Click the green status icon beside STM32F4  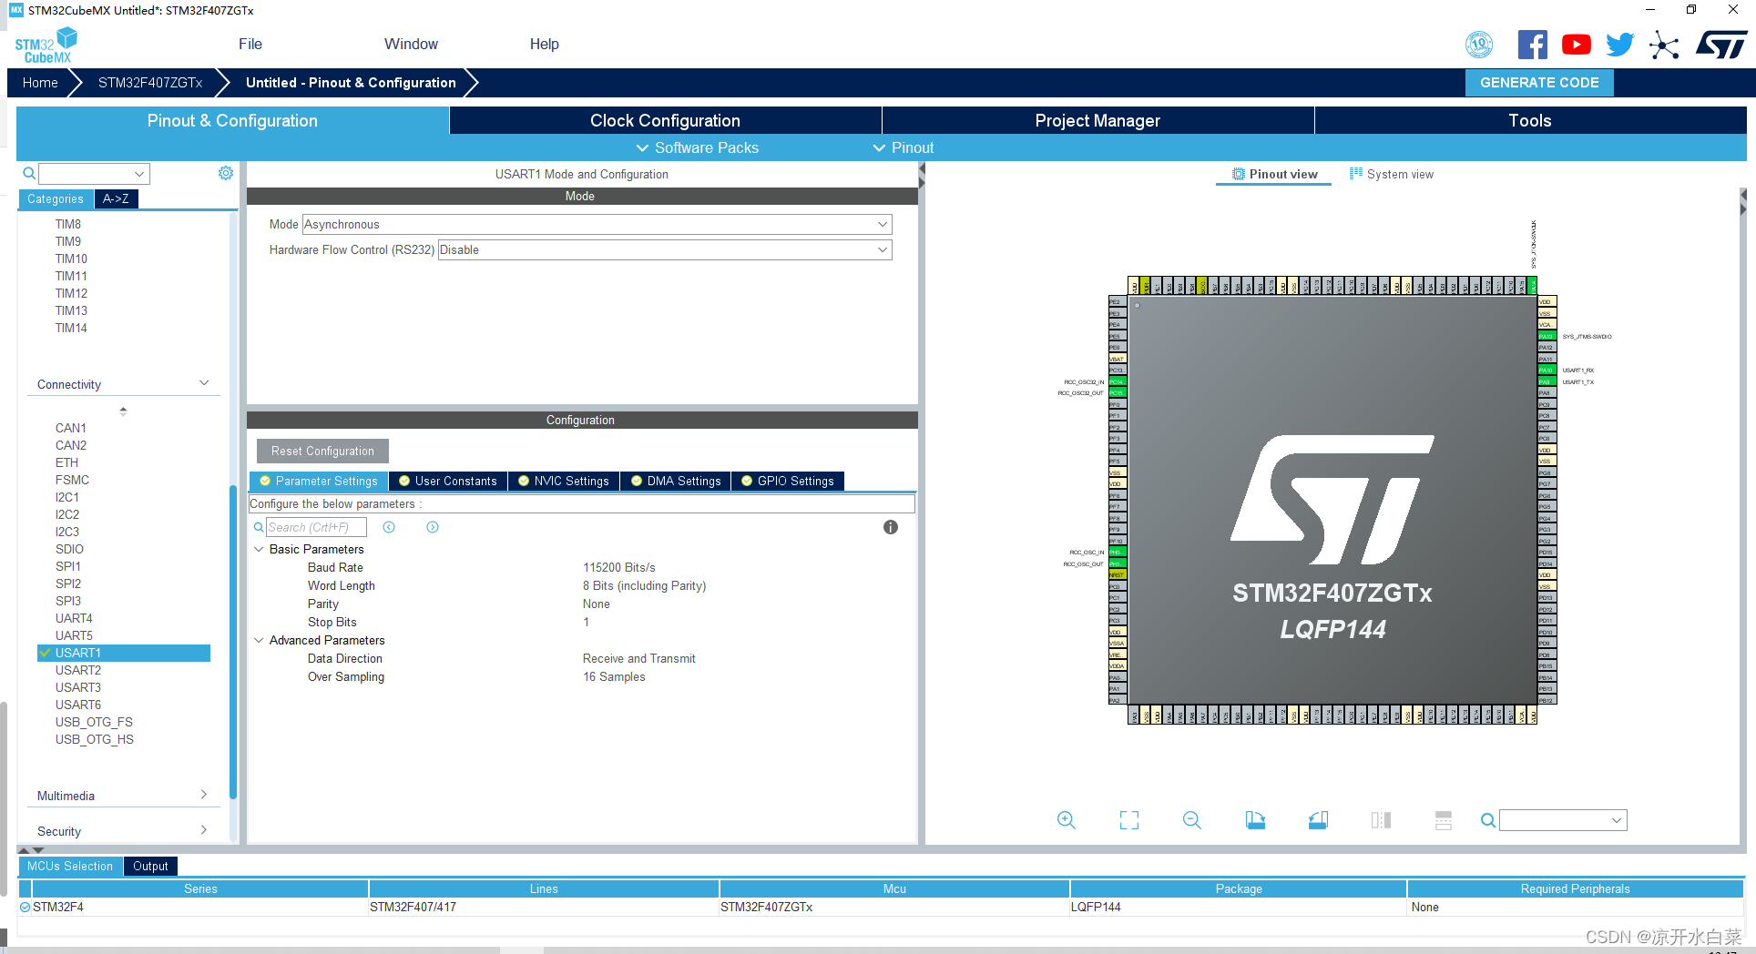[25, 907]
